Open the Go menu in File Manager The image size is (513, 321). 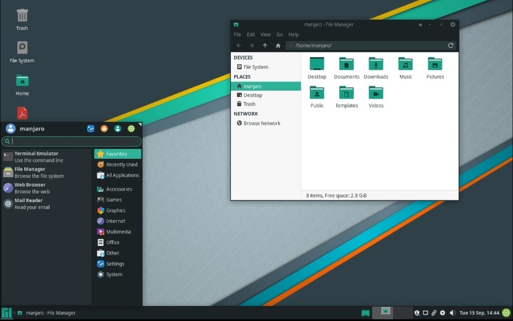(279, 34)
